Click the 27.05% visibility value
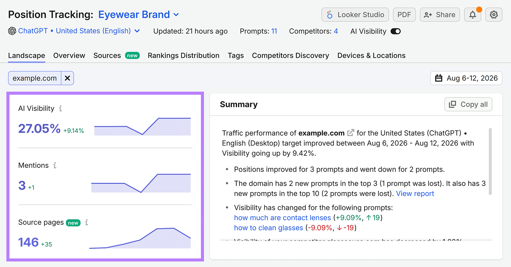 click(x=39, y=129)
